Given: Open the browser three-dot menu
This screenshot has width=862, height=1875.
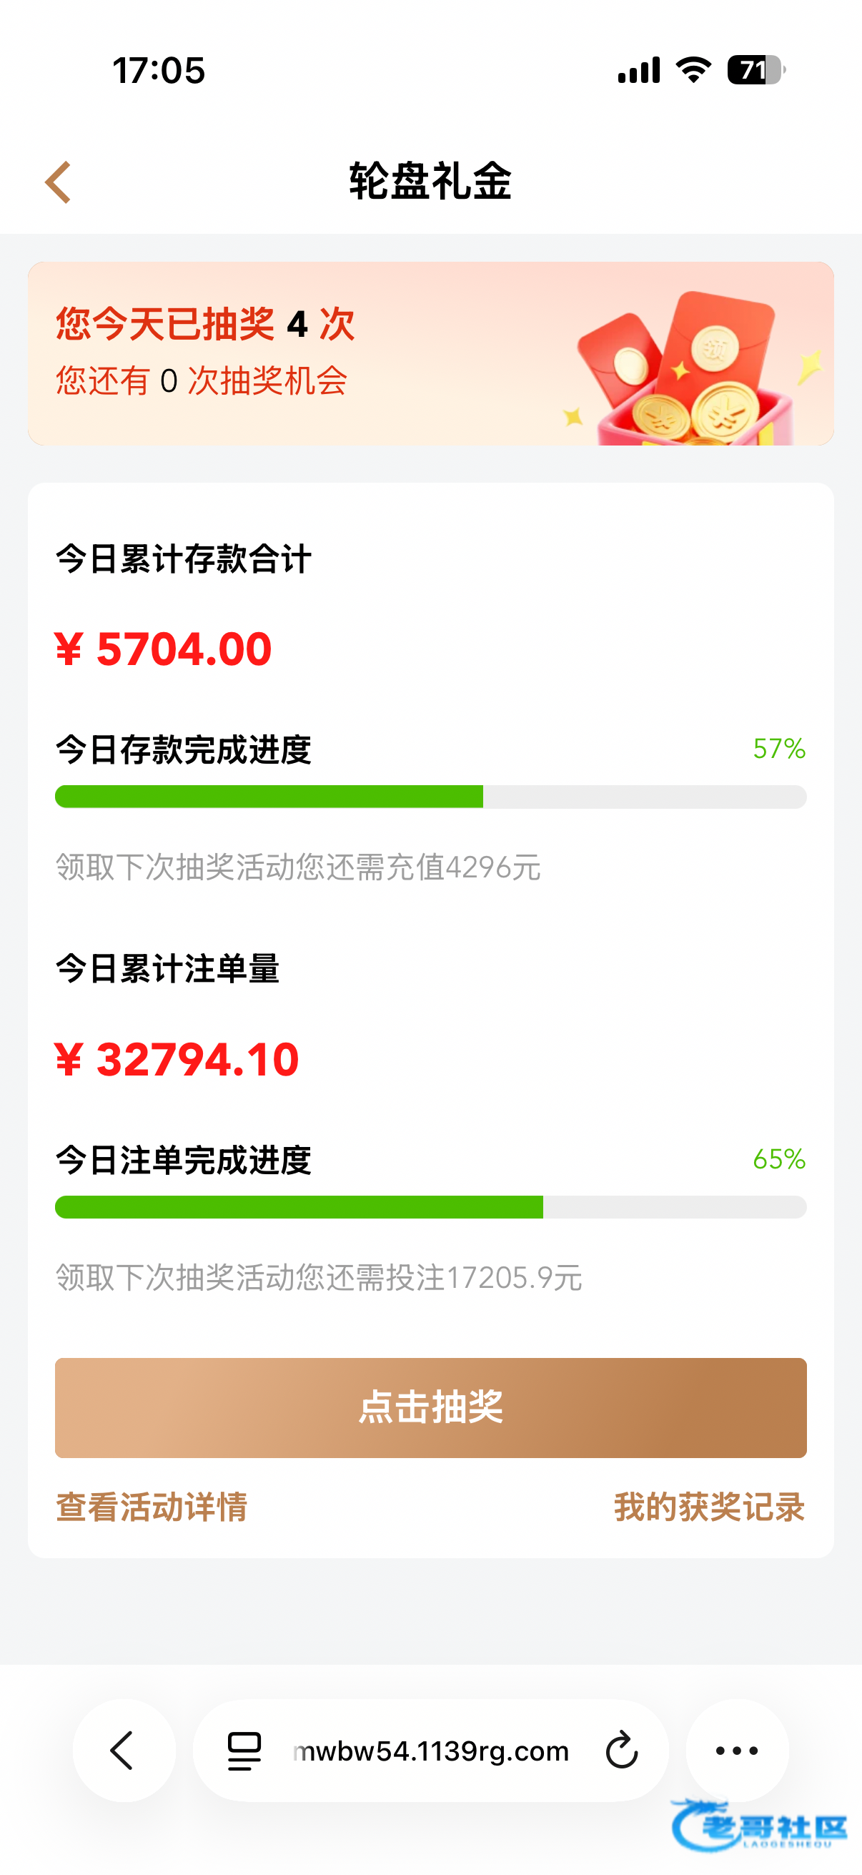Looking at the screenshot, I should pyautogui.click(x=737, y=1751).
